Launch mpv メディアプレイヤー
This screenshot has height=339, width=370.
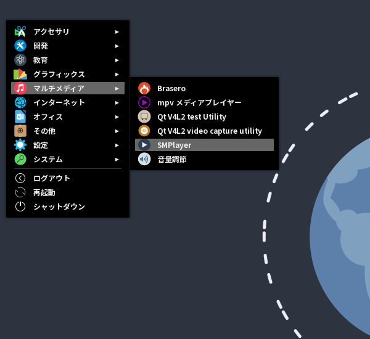(x=204, y=102)
